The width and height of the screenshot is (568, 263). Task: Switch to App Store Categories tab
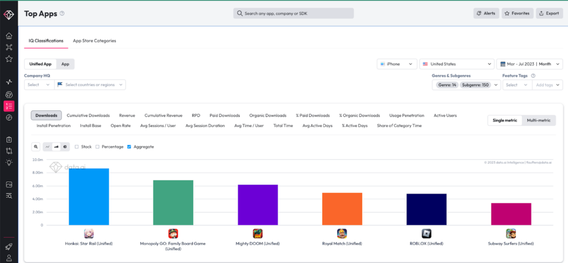click(94, 41)
